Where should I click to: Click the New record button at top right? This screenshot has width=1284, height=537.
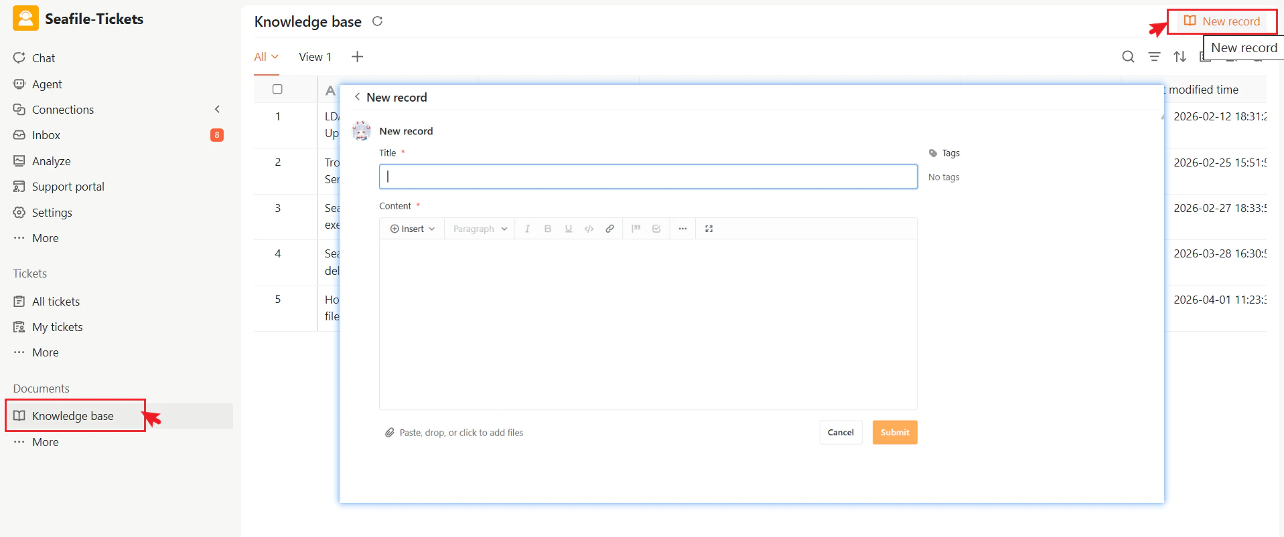pos(1222,21)
